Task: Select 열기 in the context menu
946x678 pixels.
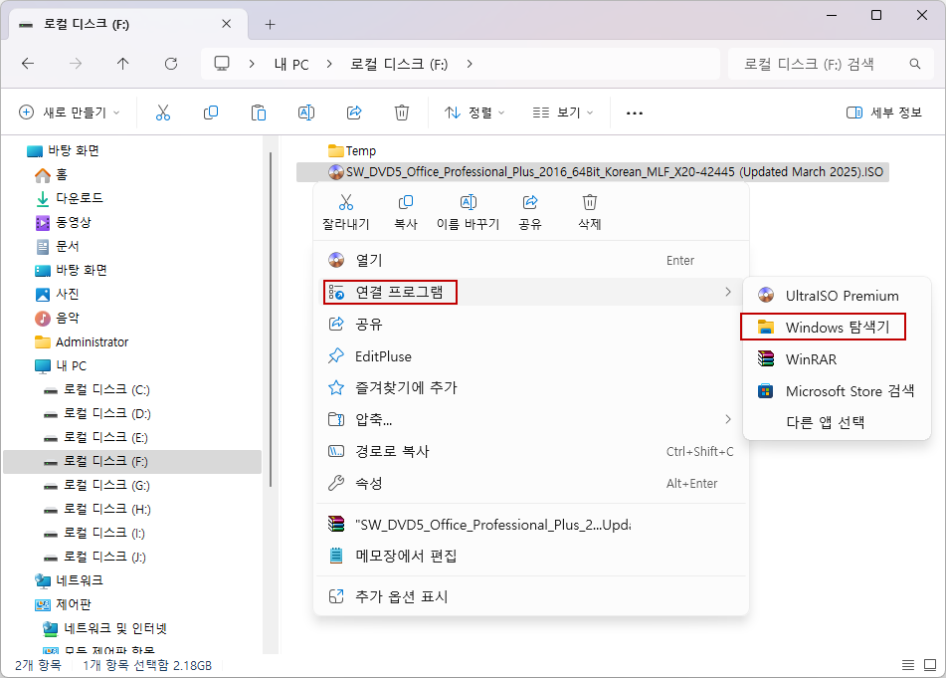Action: click(x=531, y=260)
